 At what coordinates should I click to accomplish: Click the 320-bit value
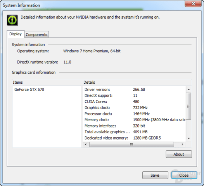(139, 126)
